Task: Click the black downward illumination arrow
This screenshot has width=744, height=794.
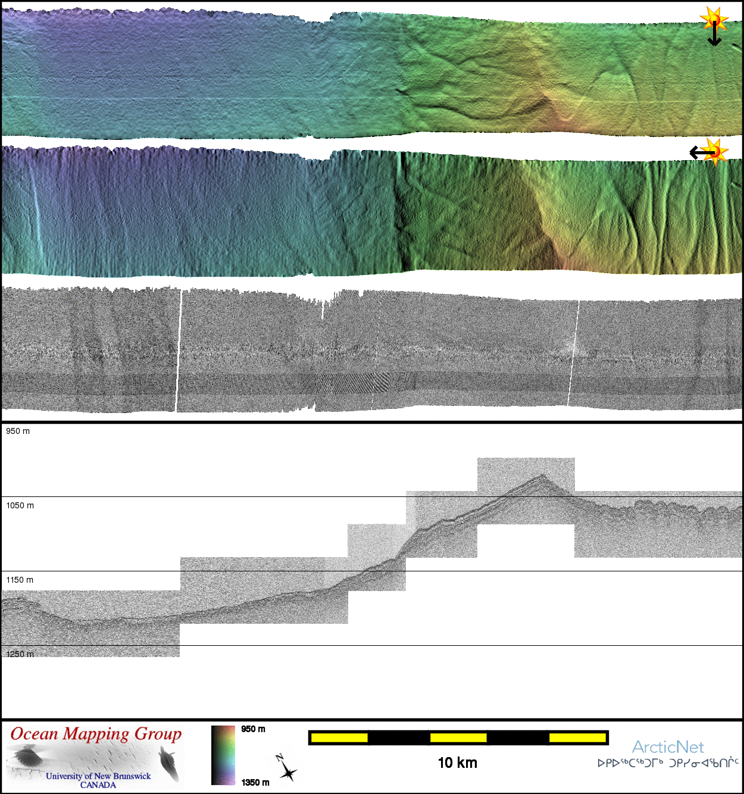Action: click(714, 36)
